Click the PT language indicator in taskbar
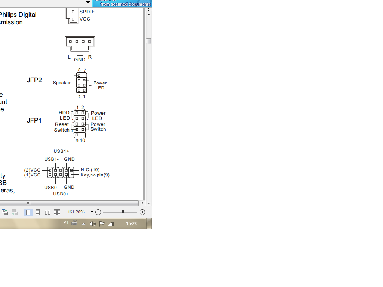Image resolution: width=383 pixels, height=287 pixels. [66, 223]
